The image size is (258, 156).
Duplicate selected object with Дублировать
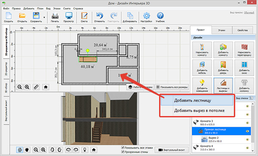(130, 18)
